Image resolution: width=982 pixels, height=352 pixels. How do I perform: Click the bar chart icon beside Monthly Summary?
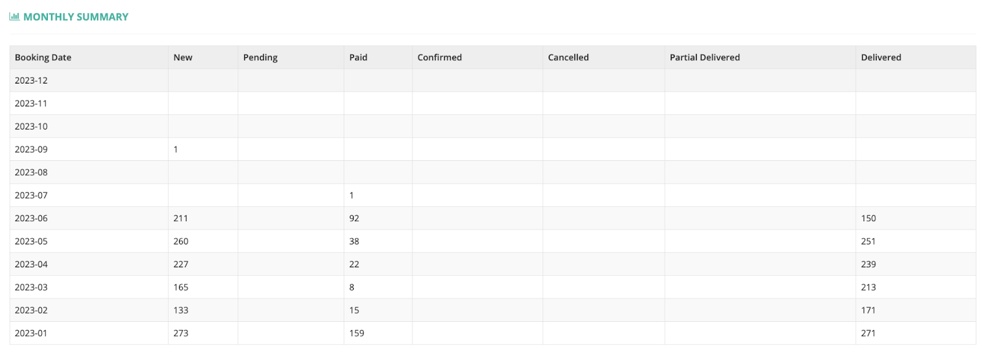click(14, 17)
